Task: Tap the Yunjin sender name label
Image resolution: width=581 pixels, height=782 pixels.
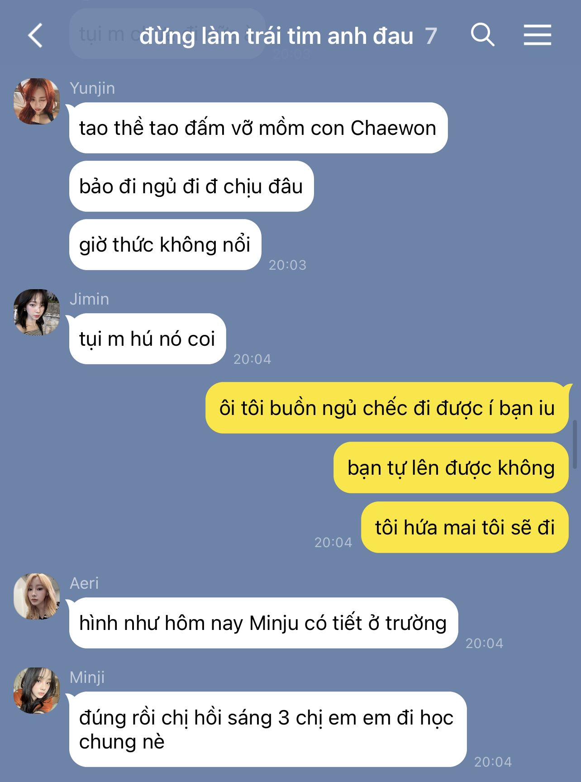Action: coord(92,88)
